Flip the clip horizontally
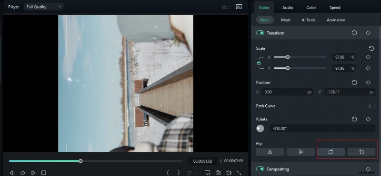Screen dimensions: 381x176 coord(270,152)
